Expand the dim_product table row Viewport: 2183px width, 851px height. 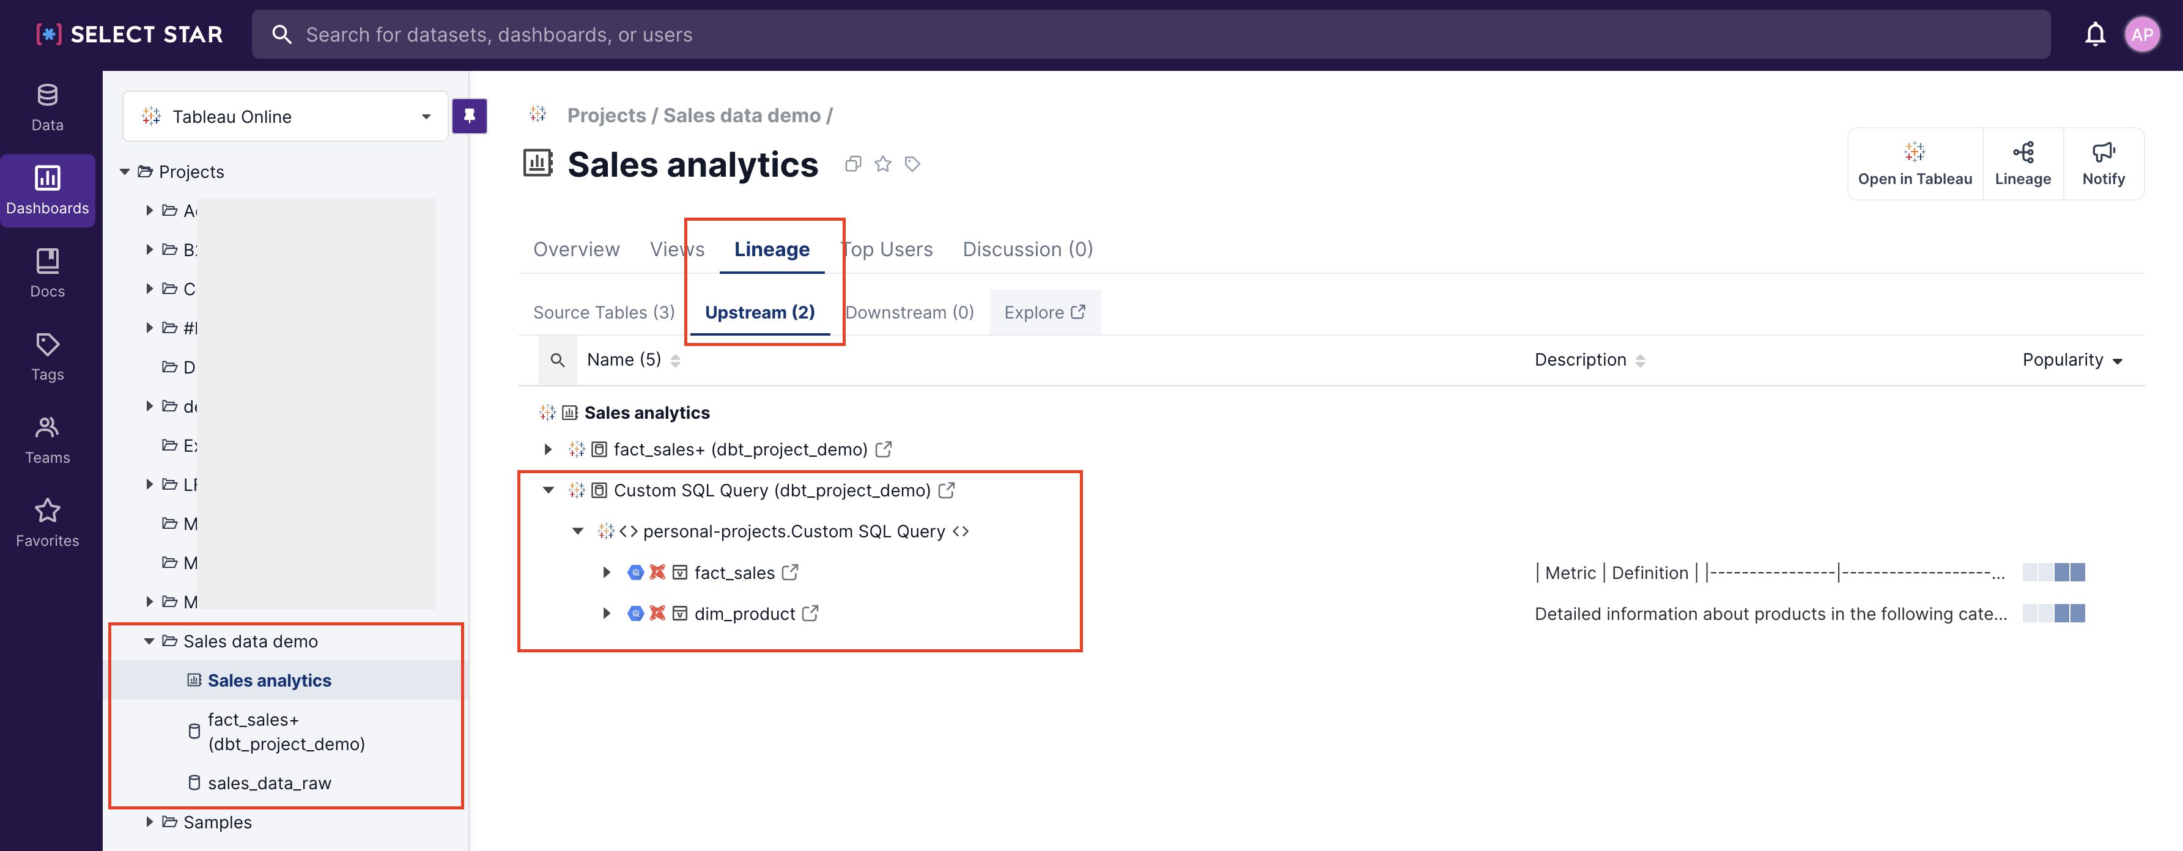coord(607,613)
